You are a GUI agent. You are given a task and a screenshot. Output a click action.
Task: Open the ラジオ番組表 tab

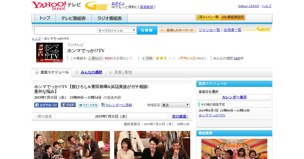pyautogui.click(x=109, y=18)
